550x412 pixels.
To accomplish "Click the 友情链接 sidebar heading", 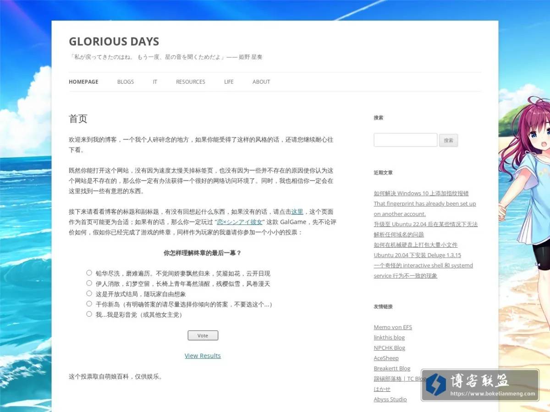I will pos(383,307).
